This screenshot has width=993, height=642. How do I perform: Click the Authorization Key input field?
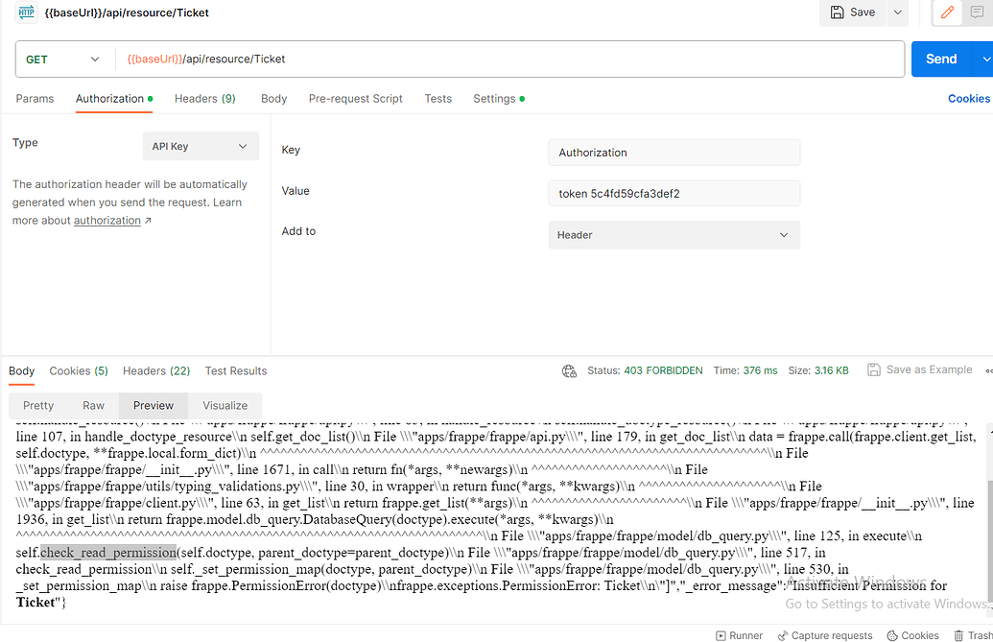674,152
